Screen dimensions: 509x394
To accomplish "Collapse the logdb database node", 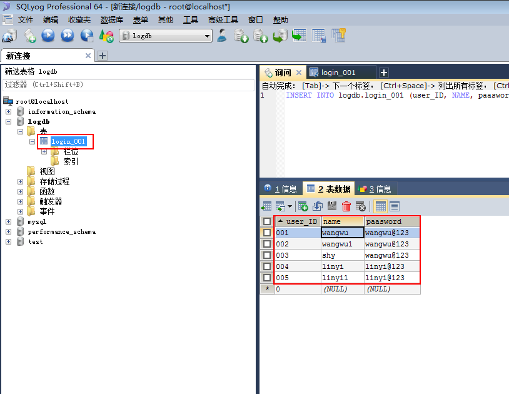I will [8, 122].
